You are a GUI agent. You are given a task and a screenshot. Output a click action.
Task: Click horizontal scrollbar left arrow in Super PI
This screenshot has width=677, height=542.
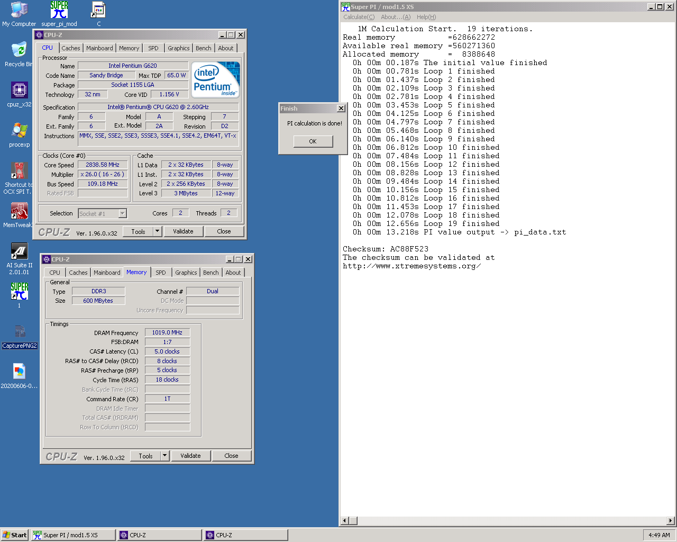coord(344,520)
